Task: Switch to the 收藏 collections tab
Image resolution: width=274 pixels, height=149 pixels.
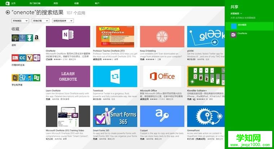Action: click(77, 3)
